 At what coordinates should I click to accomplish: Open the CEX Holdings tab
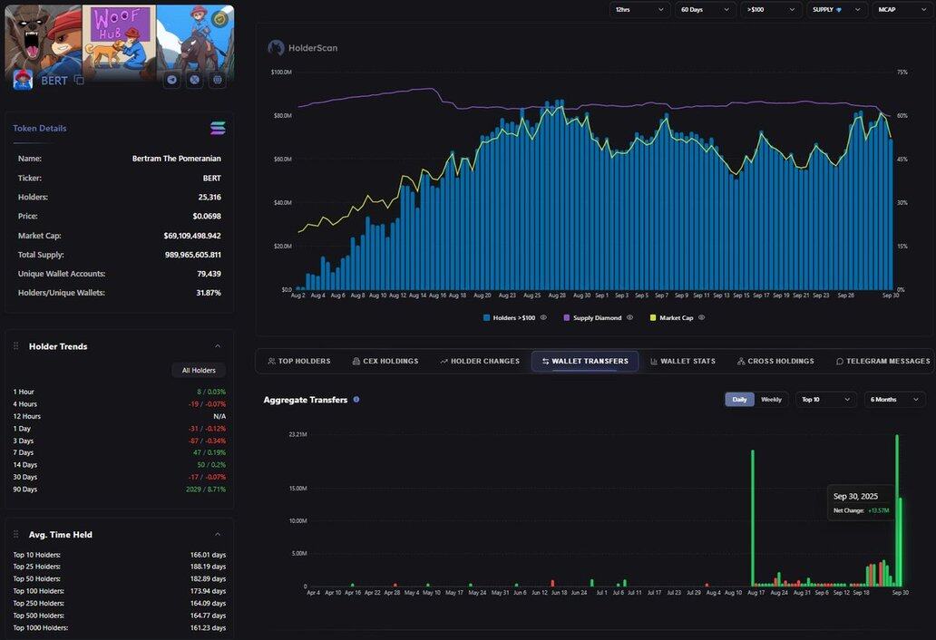385,361
